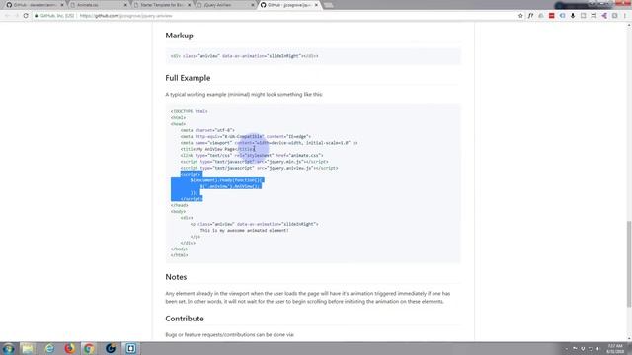Click the closing html tag line
The width and height of the screenshot is (632, 355).
coord(179,255)
